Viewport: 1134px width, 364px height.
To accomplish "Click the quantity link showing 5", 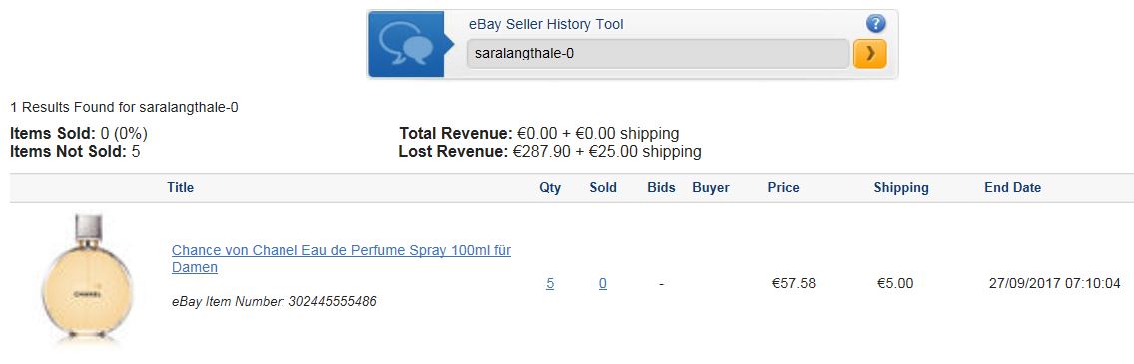I will [550, 284].
